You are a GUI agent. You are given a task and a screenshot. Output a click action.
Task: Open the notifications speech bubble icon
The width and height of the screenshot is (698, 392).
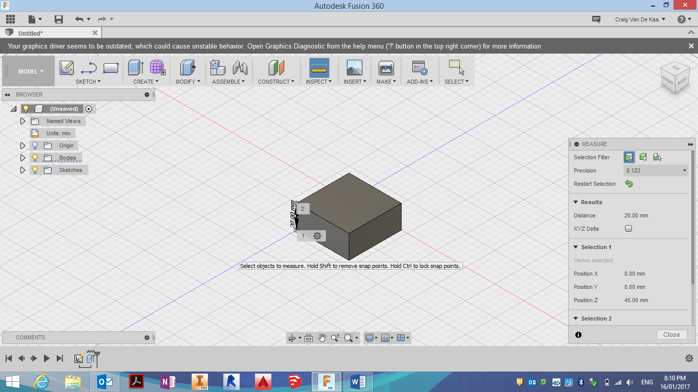point(596,19)
